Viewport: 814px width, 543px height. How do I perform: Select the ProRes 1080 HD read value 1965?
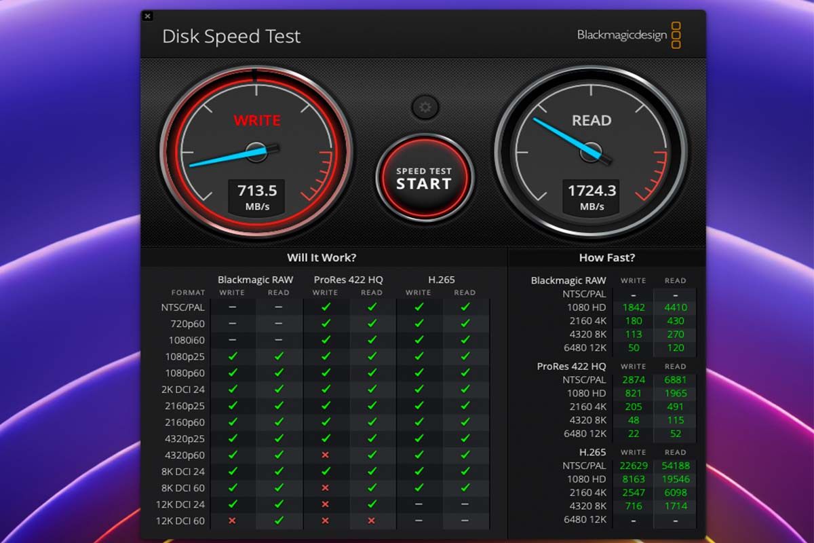[x=675, y=394]
